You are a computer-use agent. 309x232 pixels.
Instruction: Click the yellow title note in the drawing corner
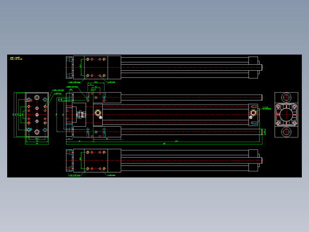point(16,58)
